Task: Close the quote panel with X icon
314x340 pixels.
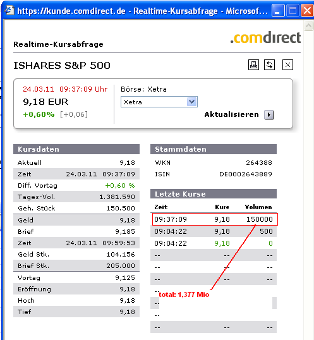Action: 287,65
